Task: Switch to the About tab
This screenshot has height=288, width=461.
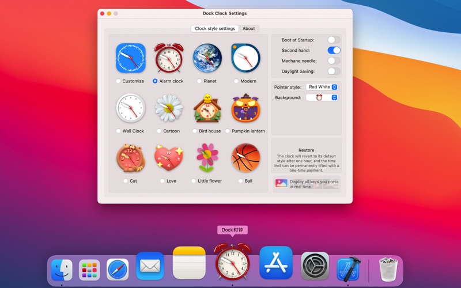Action: (x=248, y=29)
